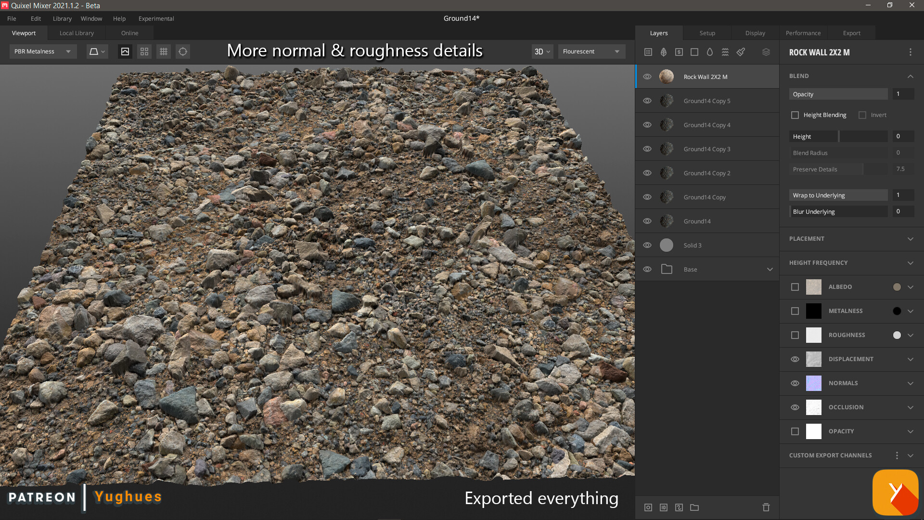This screenshot has height=520, width=924.
Task: Click the 3D view mode selector
Action: pyautogui.click(x=541, y=51)
